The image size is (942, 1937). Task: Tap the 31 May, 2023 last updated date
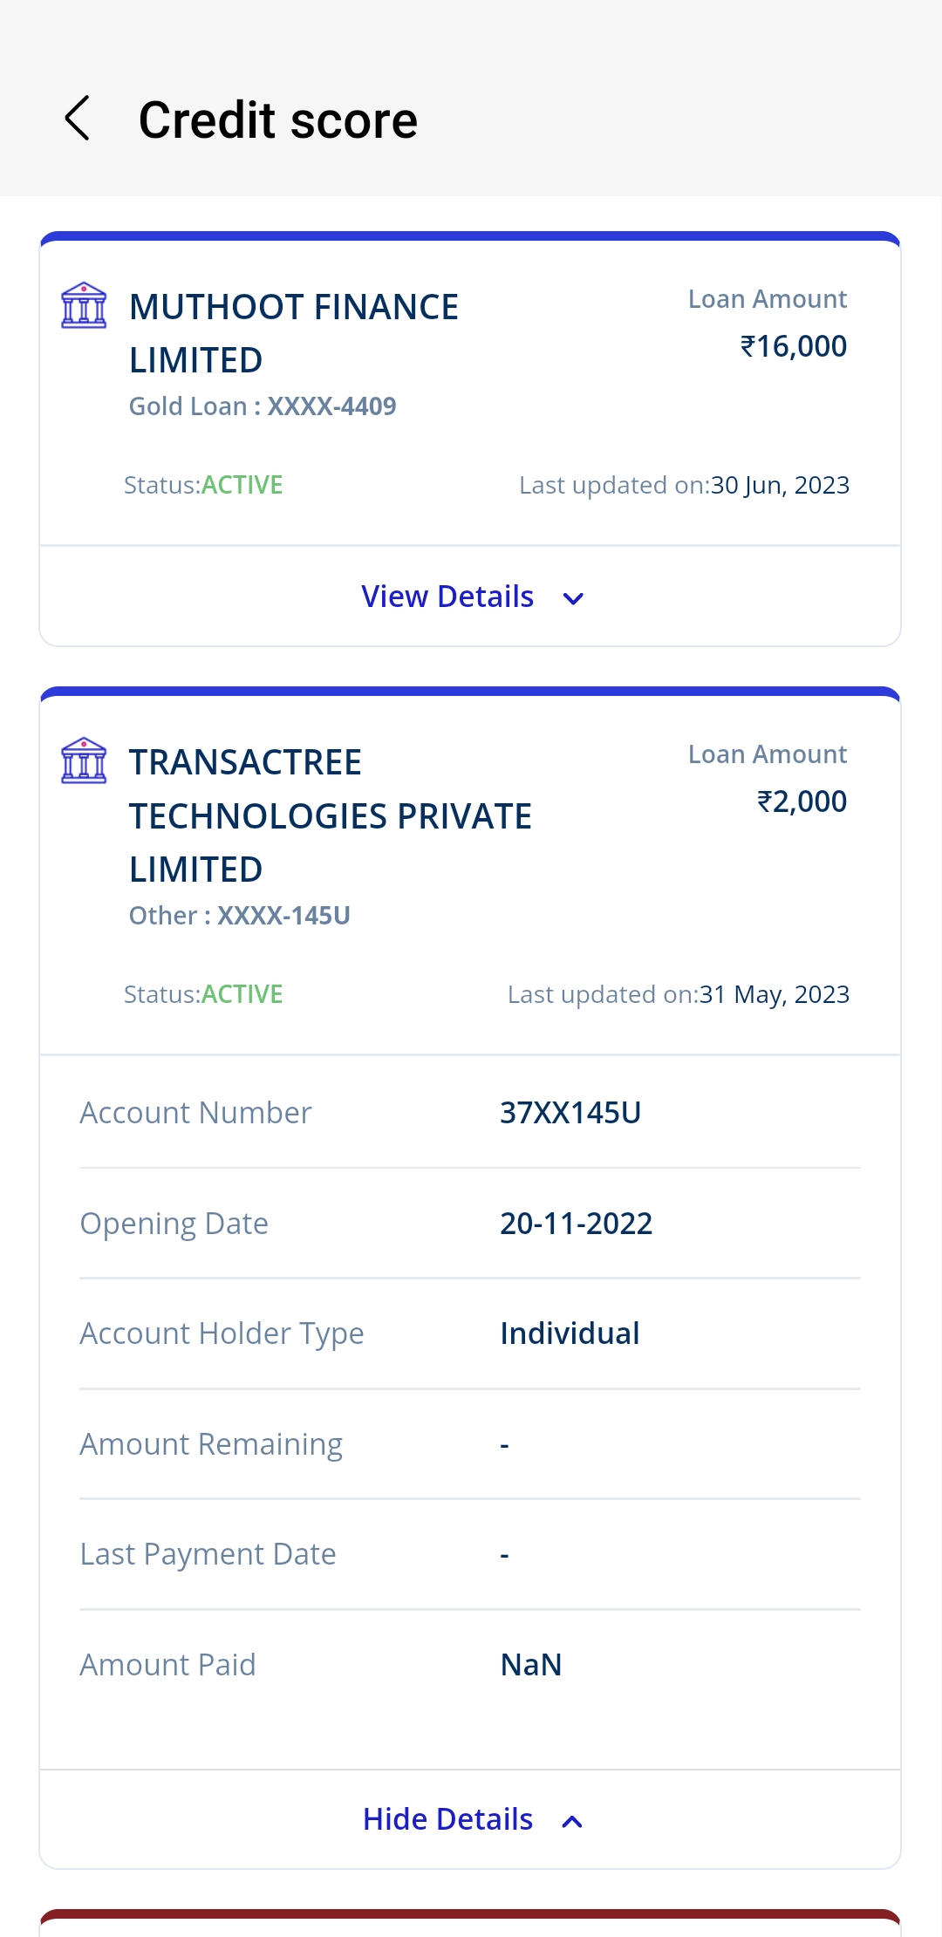[775, 994]
